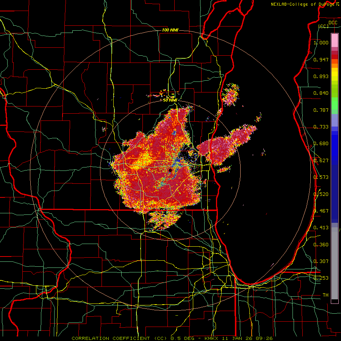Click the 1.000 scale value
Viewport: 341px width, 341px height.
(x=321, y=42)
